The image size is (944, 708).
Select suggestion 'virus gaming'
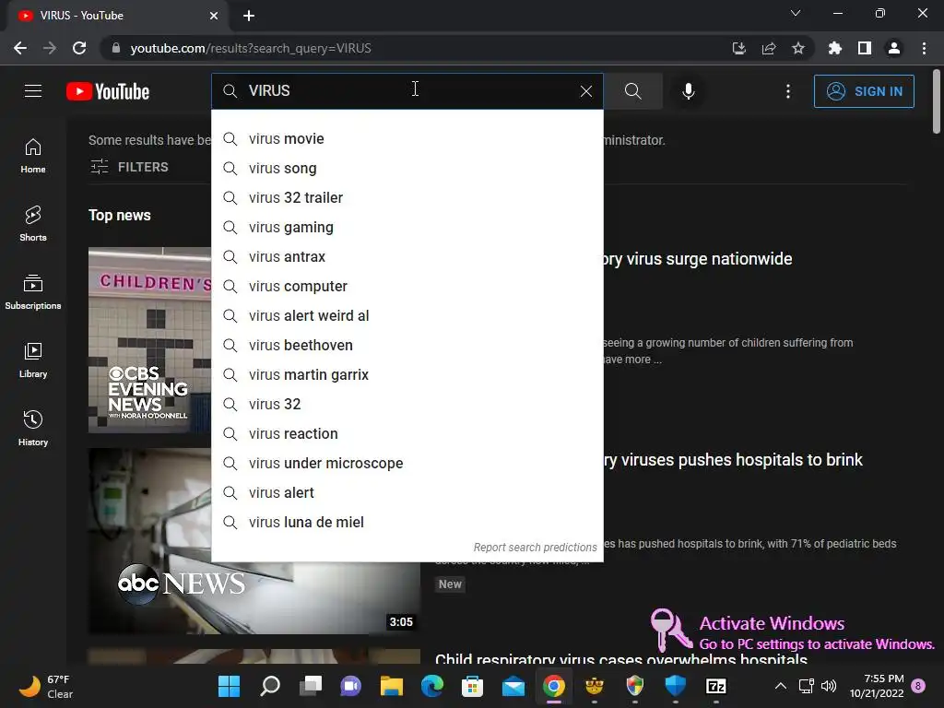pos(407,227)
